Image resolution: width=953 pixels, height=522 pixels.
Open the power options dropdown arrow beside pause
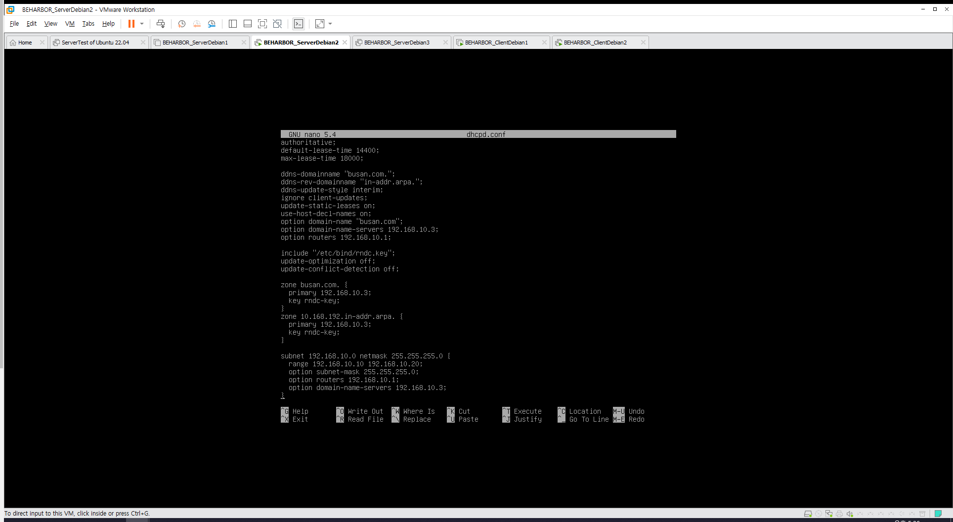[142, 24]
